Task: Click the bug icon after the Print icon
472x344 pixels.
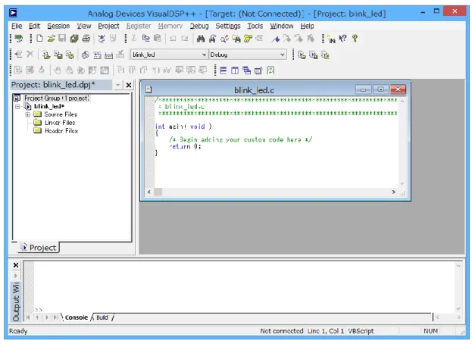Action: tap(102, 38)
